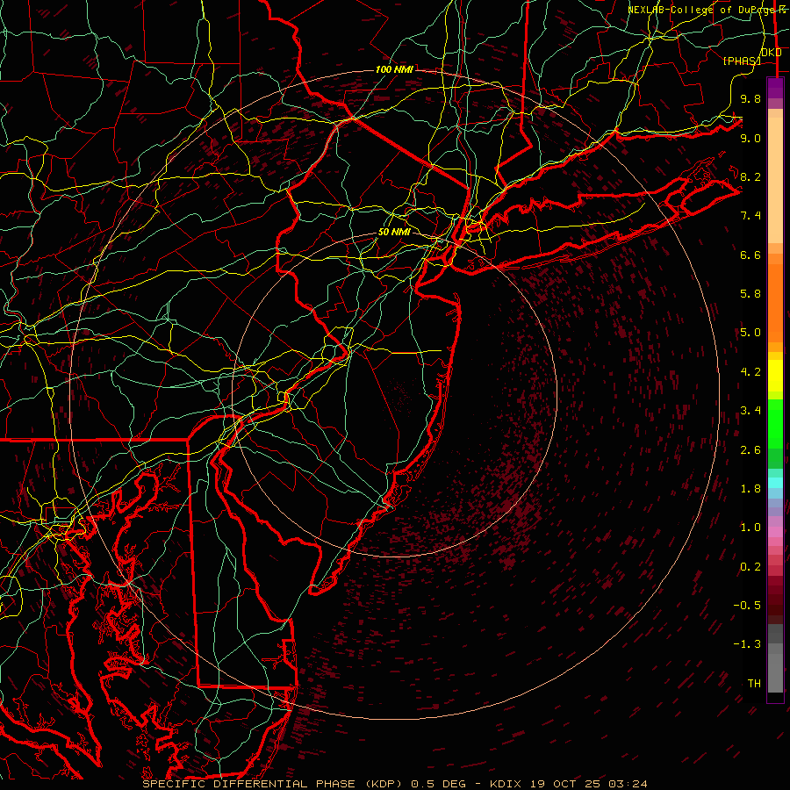The width and height of the screenshot is (790, 790).
Task: Pick the bright yellow color bar segment
Action: (x=775, y=376)
